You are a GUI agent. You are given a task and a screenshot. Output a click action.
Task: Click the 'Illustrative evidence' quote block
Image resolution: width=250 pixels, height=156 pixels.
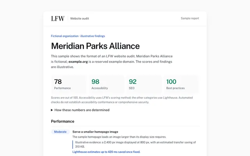pos(134,144)
